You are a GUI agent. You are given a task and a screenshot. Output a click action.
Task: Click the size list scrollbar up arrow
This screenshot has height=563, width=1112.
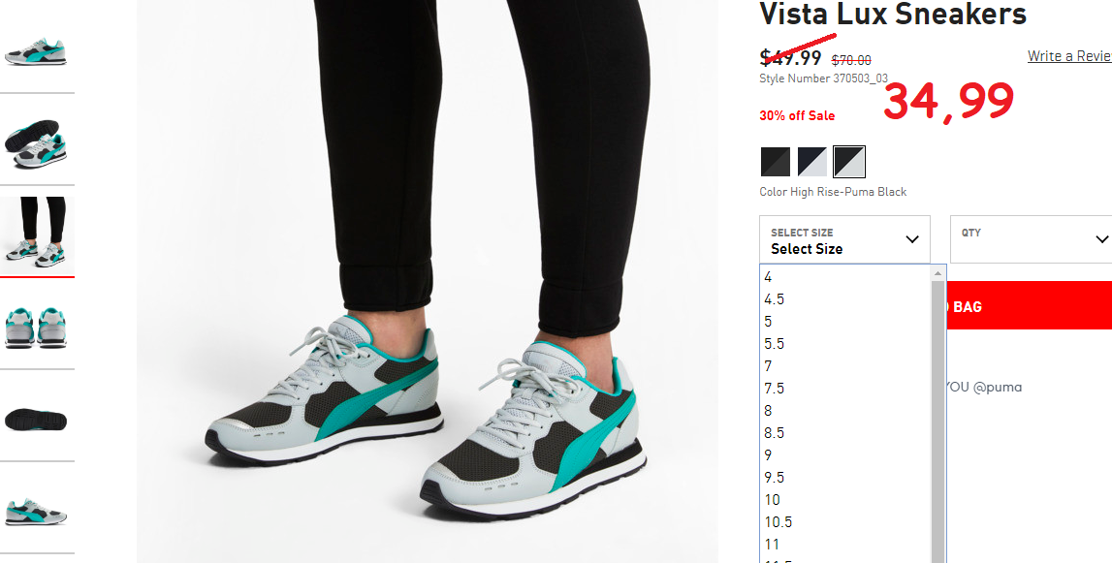click(937, 273)
